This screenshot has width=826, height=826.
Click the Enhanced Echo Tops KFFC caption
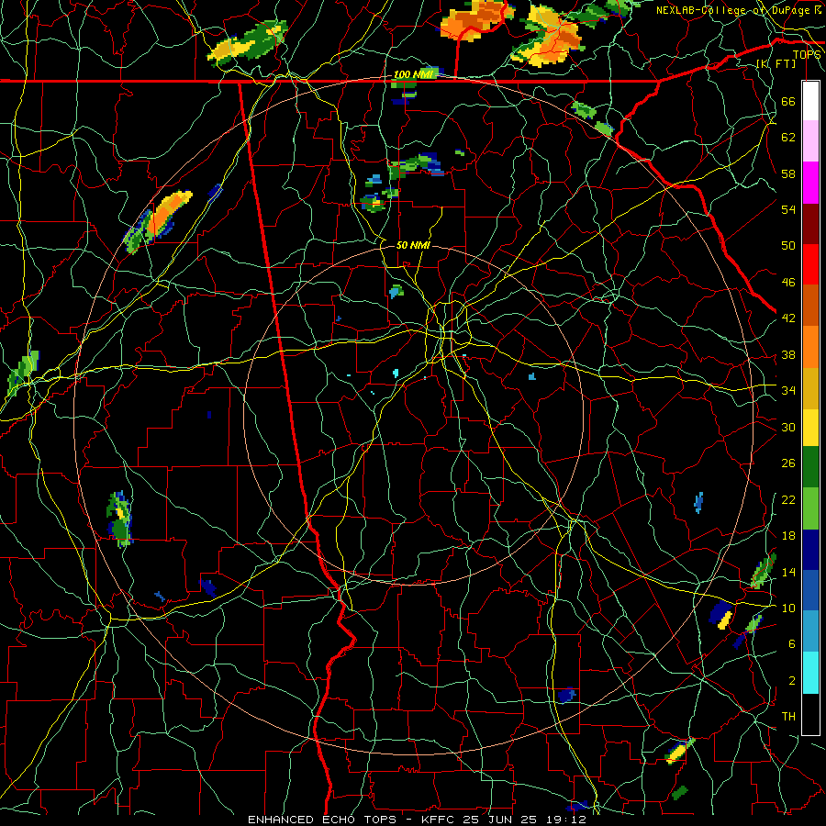tap(417, 820)
